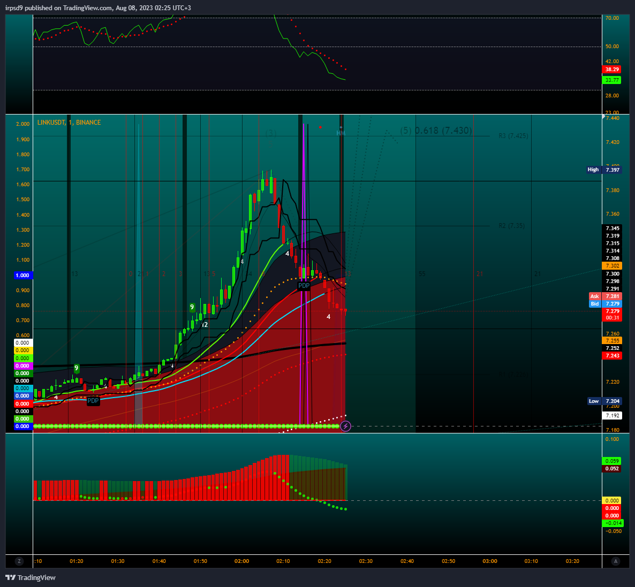Click the 28.00 oscillator scale value
The height and width of the screenshot is (587, 635).
click(x=612, y=96)
